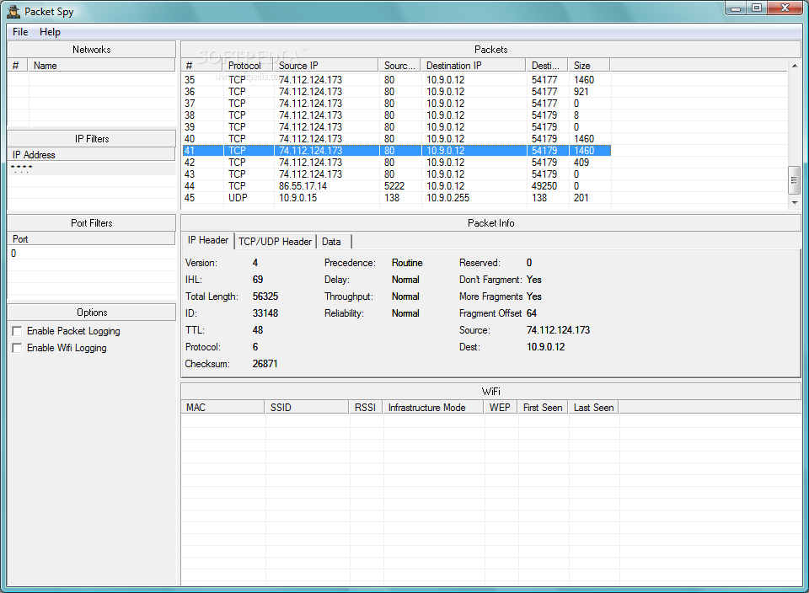The width and height of the screenshot is (809, 593).
Task: Click the IP Address column header
Action: [91, 155]
